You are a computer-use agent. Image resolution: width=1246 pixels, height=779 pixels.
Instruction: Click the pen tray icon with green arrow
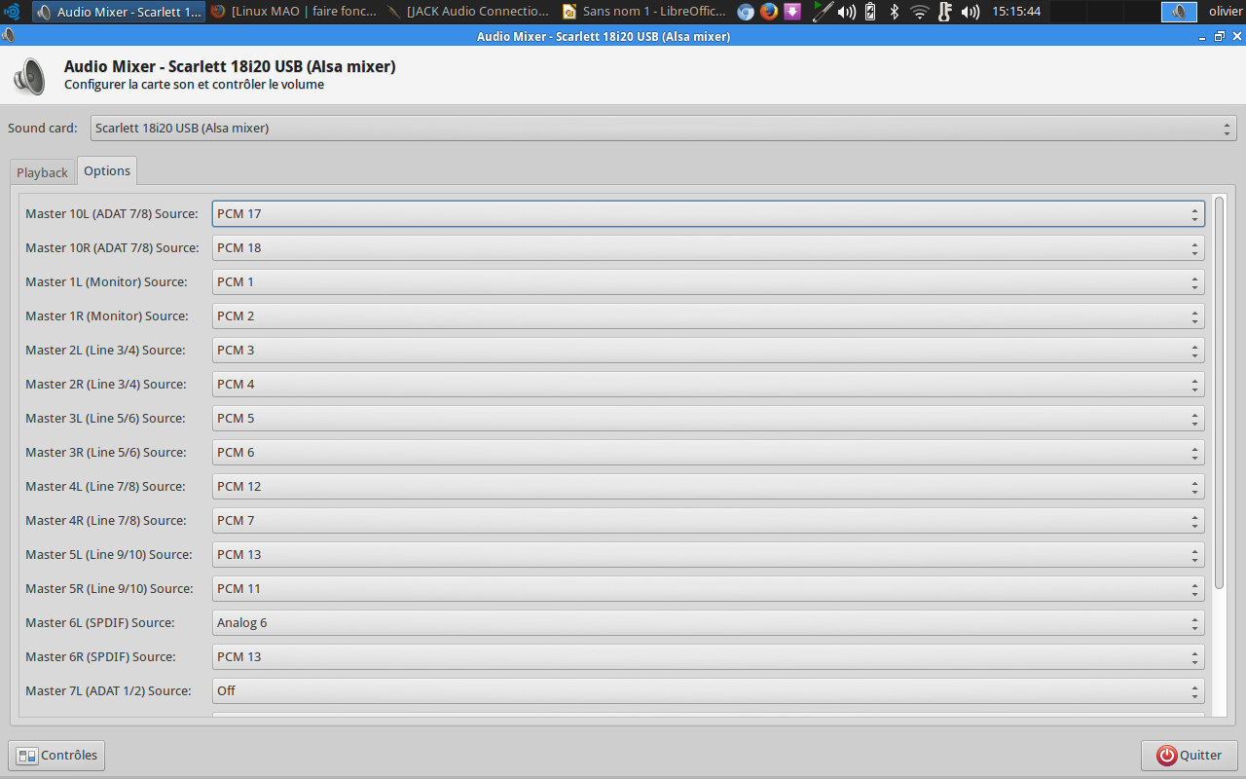click(x=823, y=12)
